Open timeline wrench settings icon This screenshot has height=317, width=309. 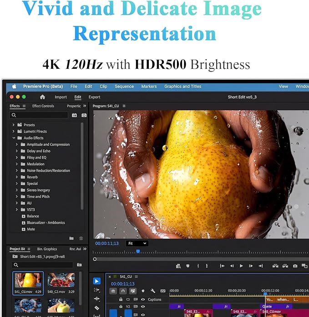point(153,291)
